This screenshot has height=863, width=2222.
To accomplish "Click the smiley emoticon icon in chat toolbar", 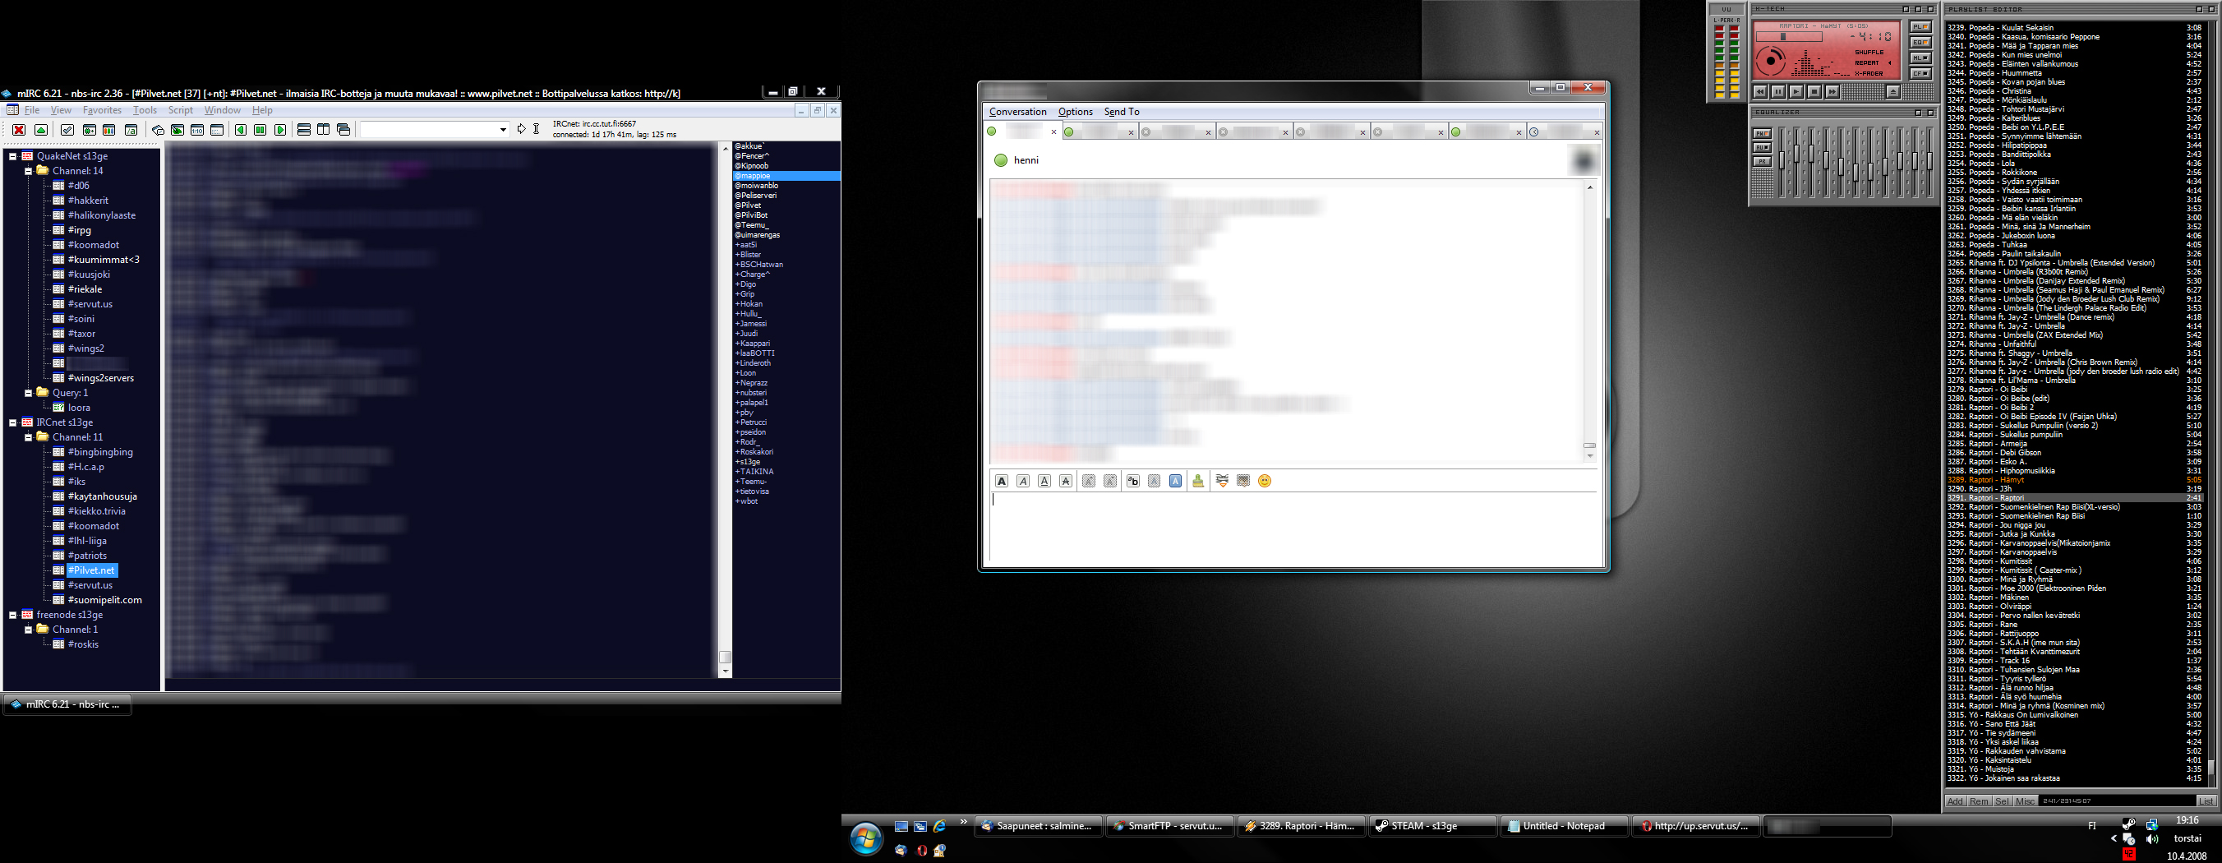I will [1265, 482].
